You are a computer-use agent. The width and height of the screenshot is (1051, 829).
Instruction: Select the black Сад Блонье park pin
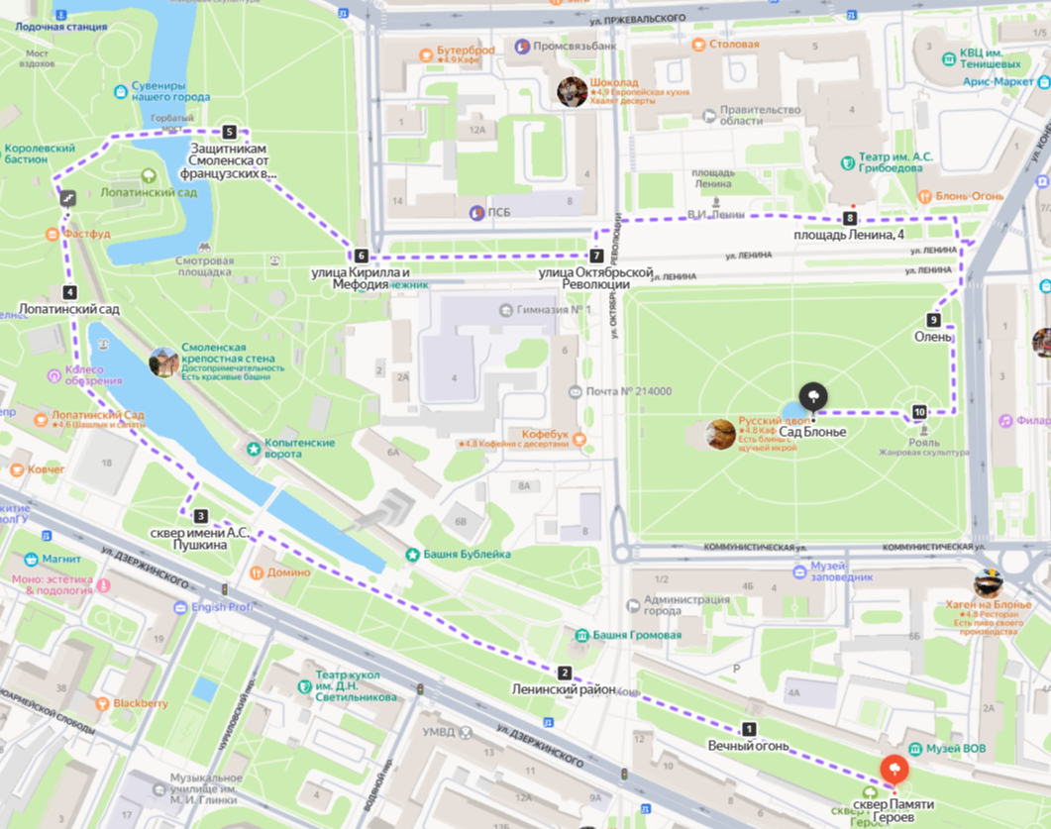coord(813,397)
